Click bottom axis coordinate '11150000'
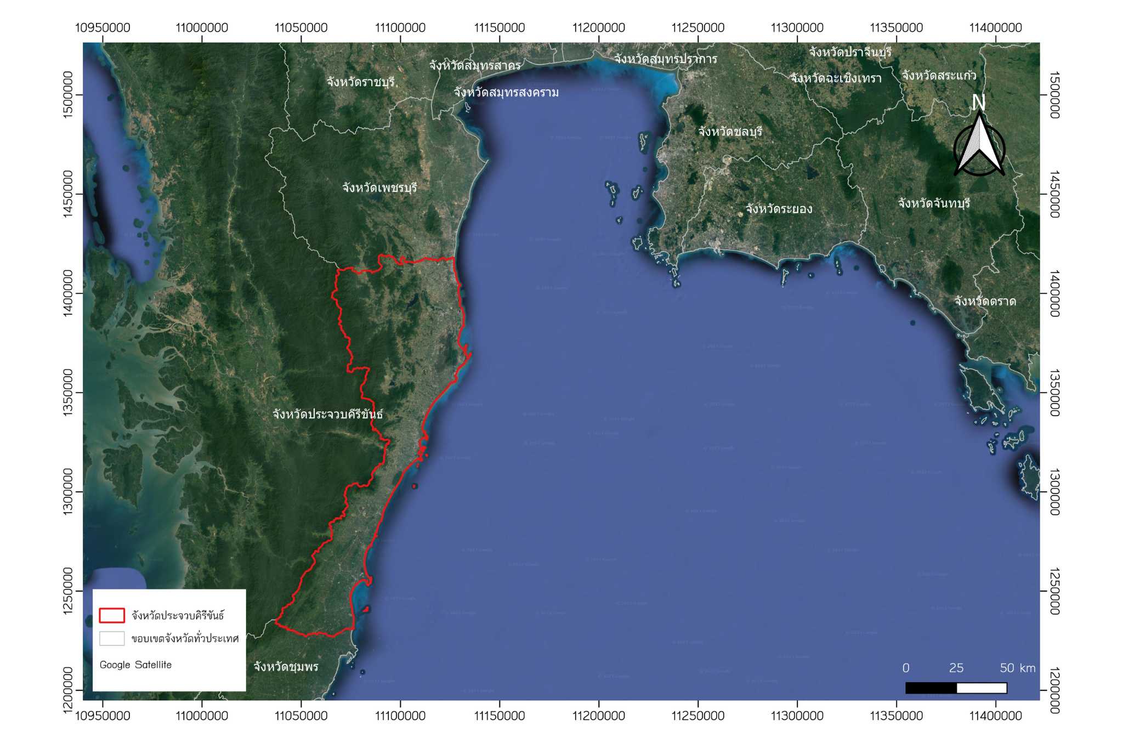This screenshot has width=1123, height=743. [500, 716]
